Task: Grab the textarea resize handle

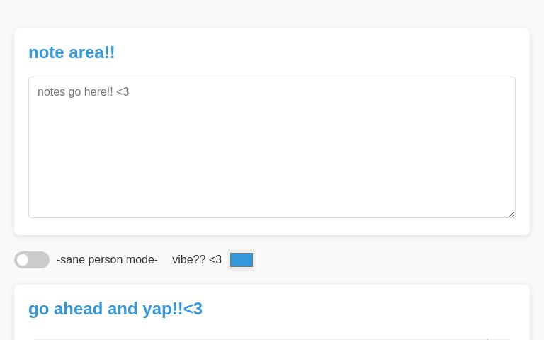Action: 511,213
